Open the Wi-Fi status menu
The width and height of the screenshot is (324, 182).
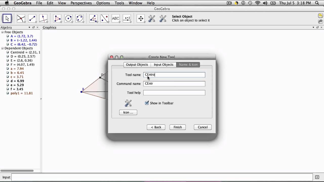coord(258,3)
